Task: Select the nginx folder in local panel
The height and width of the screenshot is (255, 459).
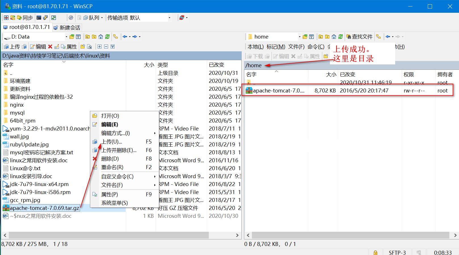Action: tap(17, 105)
